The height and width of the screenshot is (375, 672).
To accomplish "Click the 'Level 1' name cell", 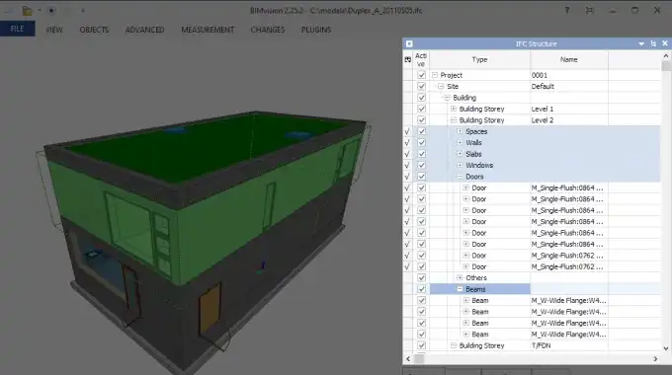I will (543, 109).
